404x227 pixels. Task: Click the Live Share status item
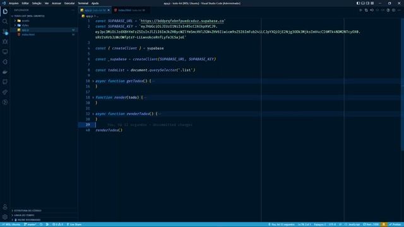click(74, 224)
